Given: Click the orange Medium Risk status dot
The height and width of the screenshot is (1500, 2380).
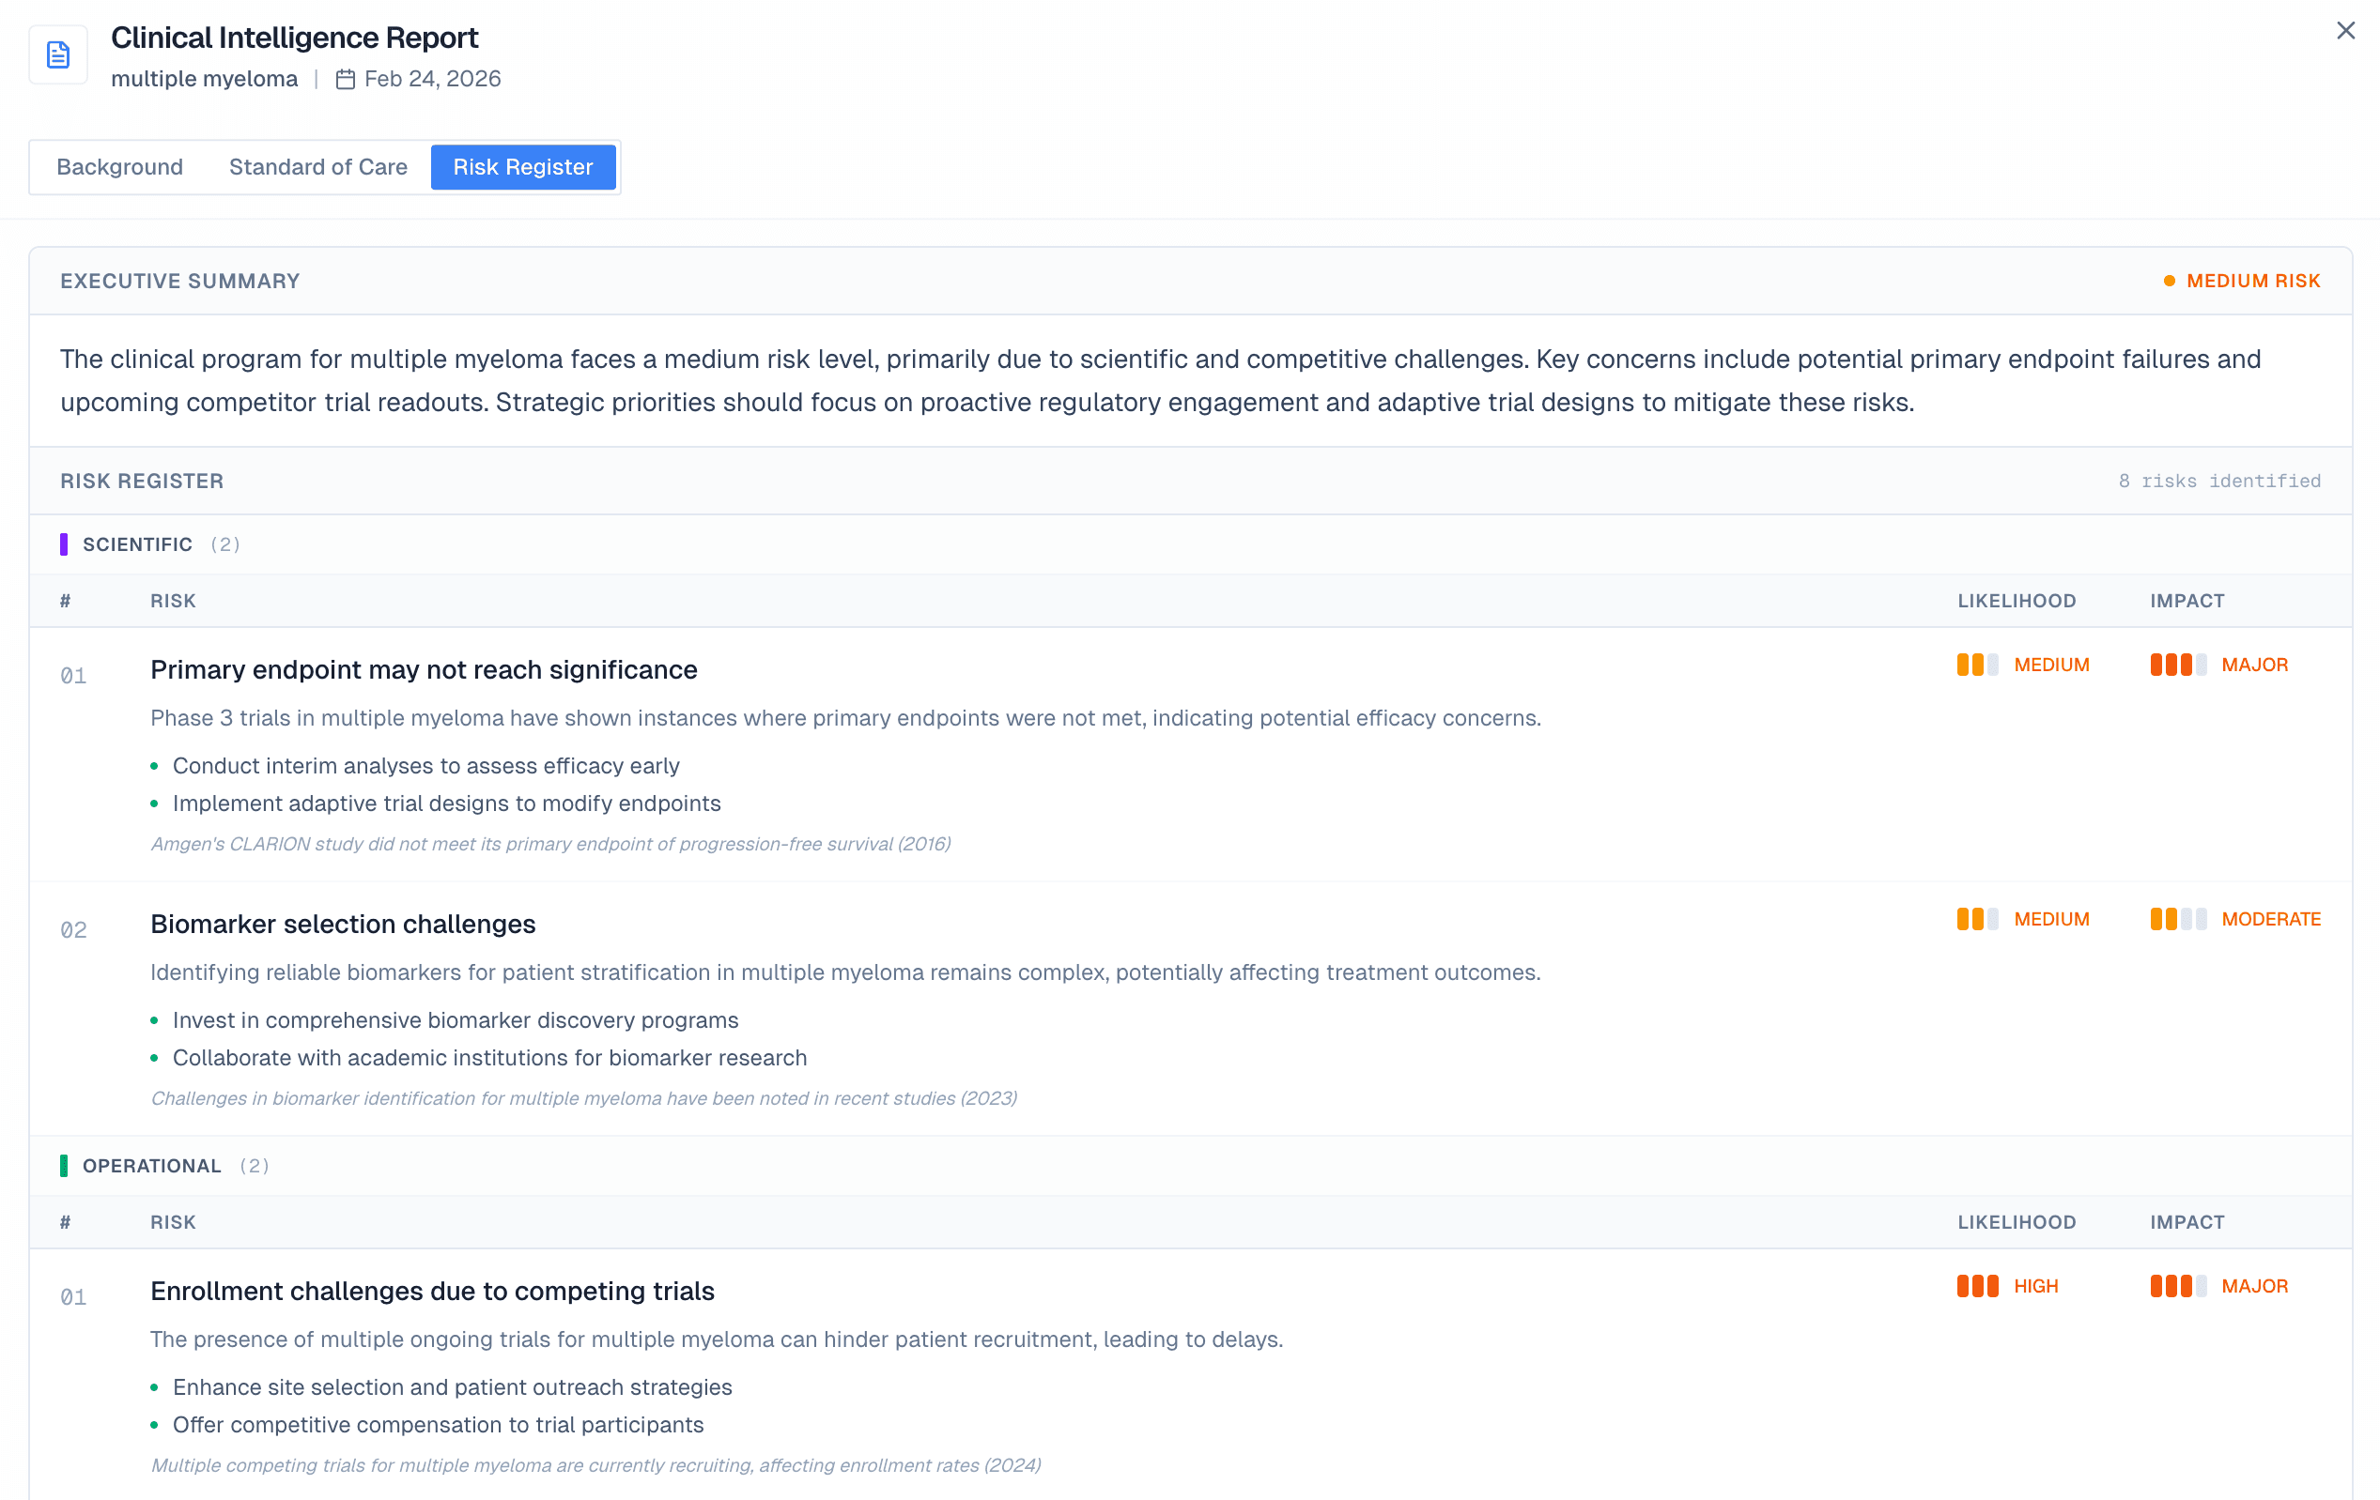Looking at the screenshot, I should tap(2167, 281).
